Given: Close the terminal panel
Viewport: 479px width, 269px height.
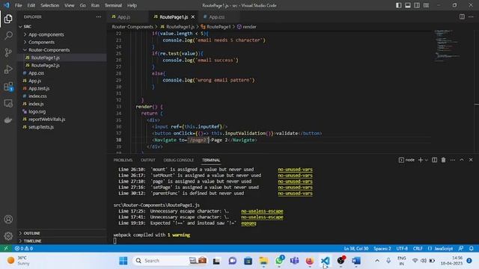Looking at the screenshot, I should pyautogui.click(x=471, y=160).
